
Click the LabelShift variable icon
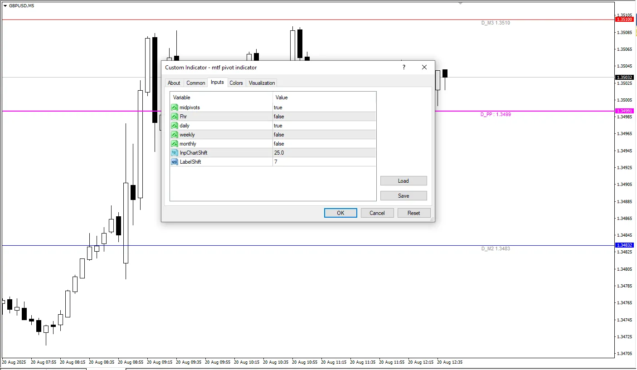coord(175,162)
